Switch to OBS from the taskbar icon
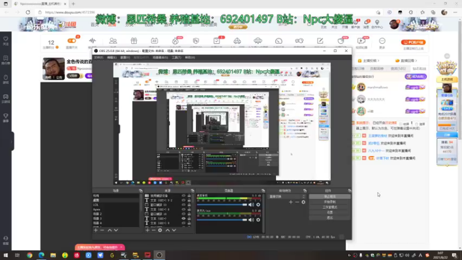This screenshot has width=462, height=260. point(159,255)
